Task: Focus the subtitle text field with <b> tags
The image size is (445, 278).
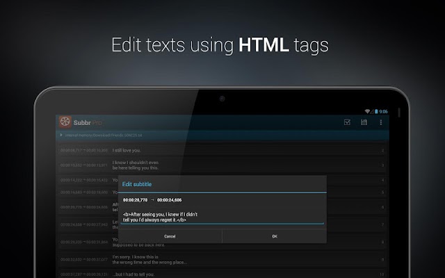Action: 222,218
